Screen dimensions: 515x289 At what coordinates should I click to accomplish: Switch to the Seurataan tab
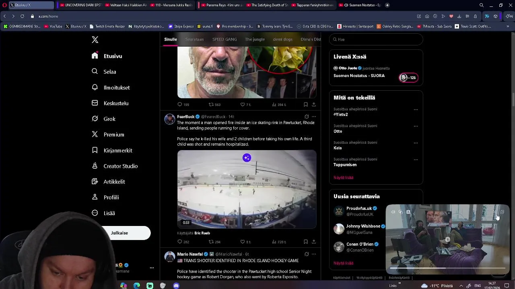[194, 39]
